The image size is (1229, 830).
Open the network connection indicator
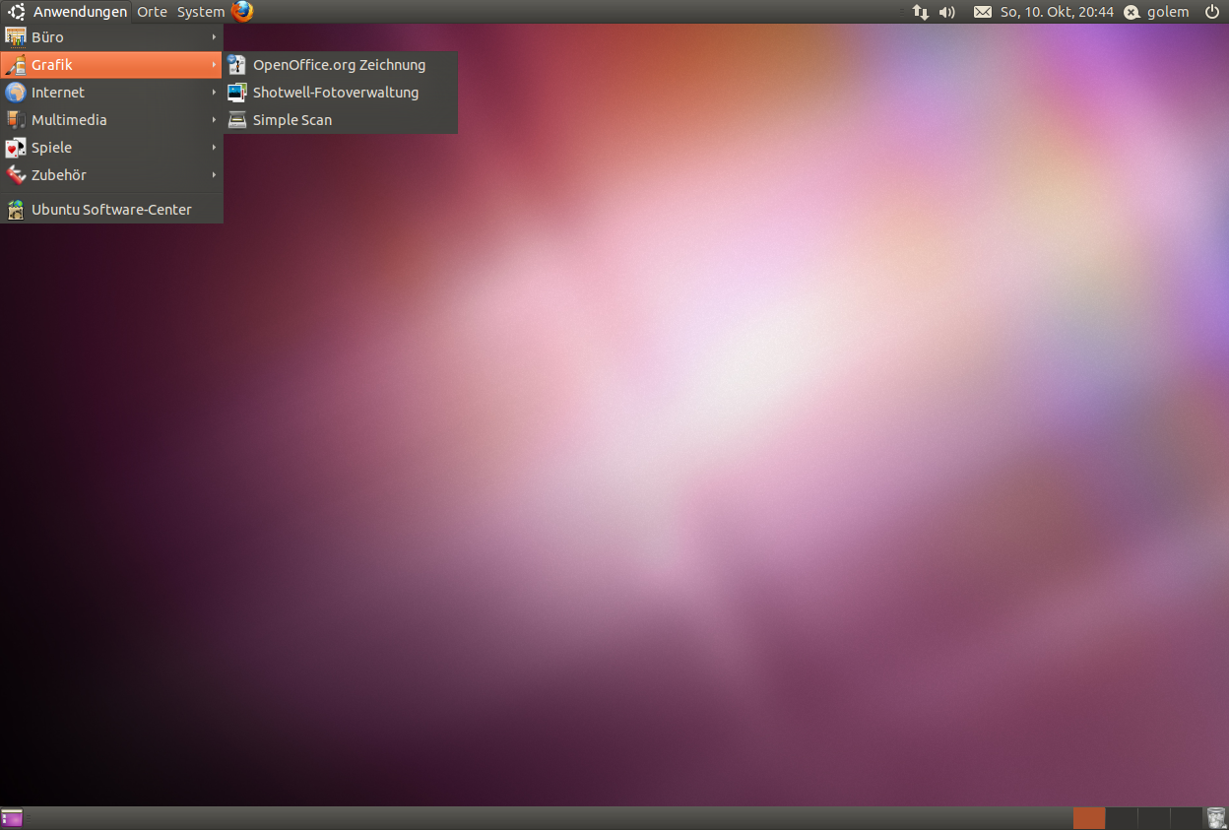921,12
